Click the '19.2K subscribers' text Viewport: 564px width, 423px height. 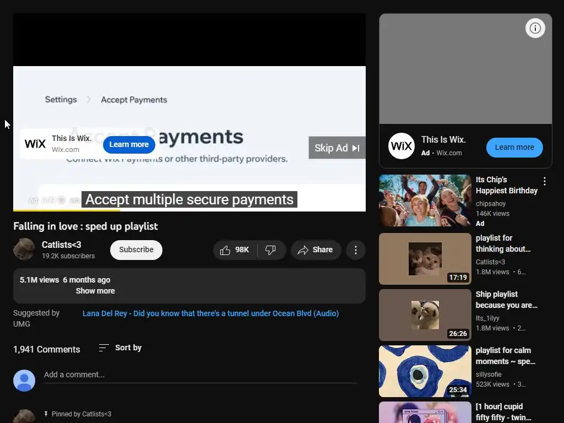tap(68, 256)
